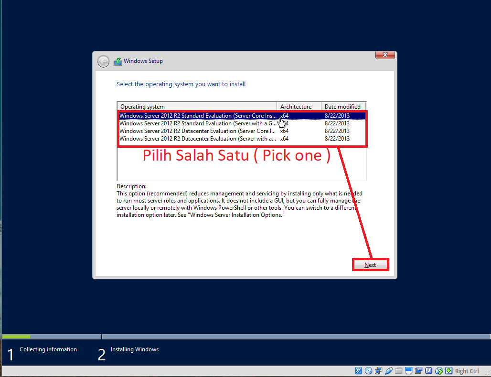491x377 pixels.
Task: Click the Collecting information step label
Action: click(x=48, y=349)
